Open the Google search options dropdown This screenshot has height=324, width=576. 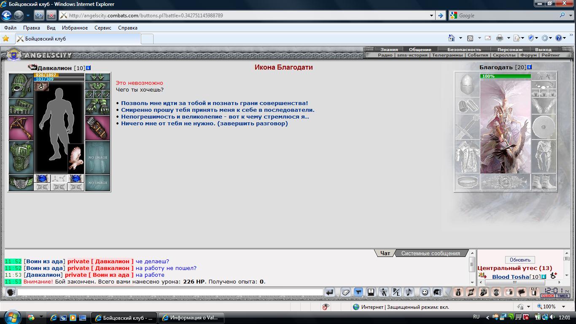(x=570, y=16)
